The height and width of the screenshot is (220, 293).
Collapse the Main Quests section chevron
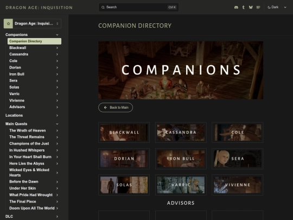pos(57,124)
